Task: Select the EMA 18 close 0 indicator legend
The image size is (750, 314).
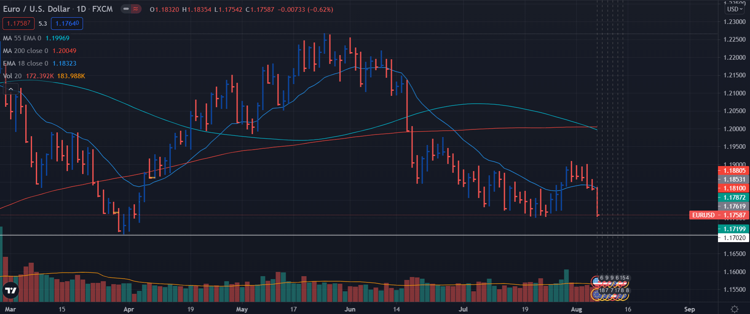Action: coord(25,63)
